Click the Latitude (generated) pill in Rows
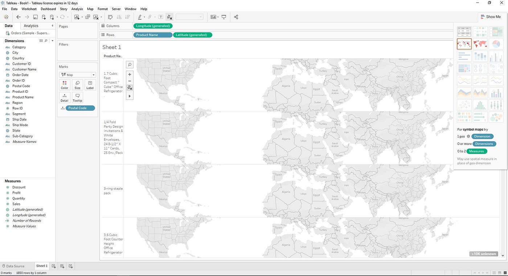This screenshot has width=508, height=276. [x=193, y=35]
